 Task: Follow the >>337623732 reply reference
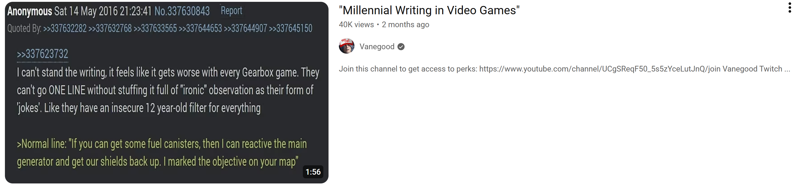coord(42,54)
